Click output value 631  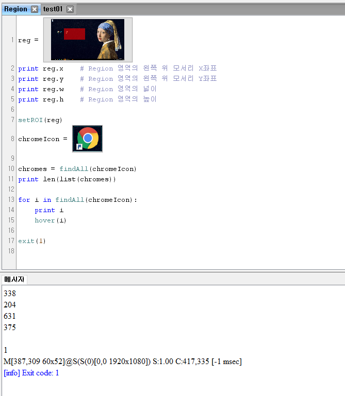pyautogui.click(x=10, y=316)
